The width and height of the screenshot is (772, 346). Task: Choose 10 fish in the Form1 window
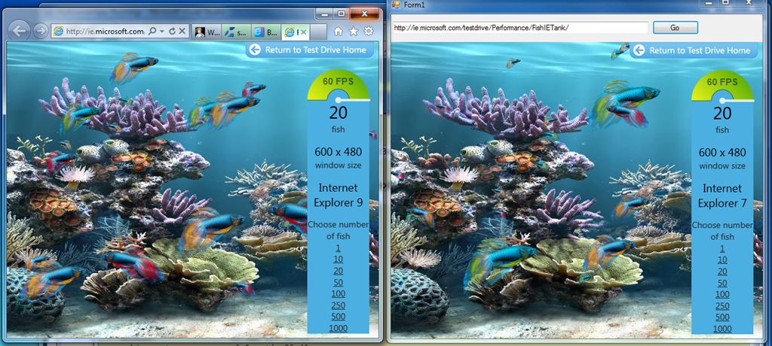(x=722, y=259)
